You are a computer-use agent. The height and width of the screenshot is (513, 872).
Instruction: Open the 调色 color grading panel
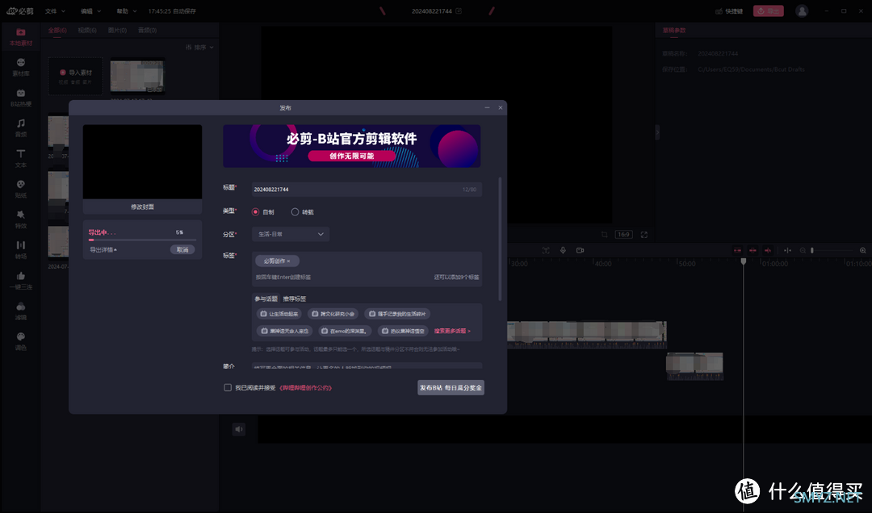point(20,341)
